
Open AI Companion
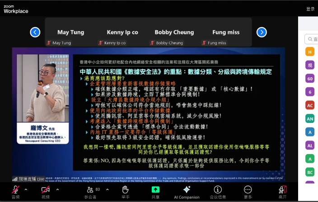[x=187, y=189]
